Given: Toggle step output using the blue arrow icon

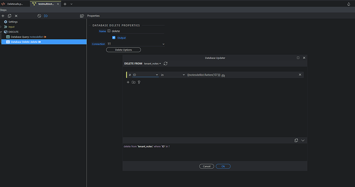Looking at the screenshot, I should point(46,16).
